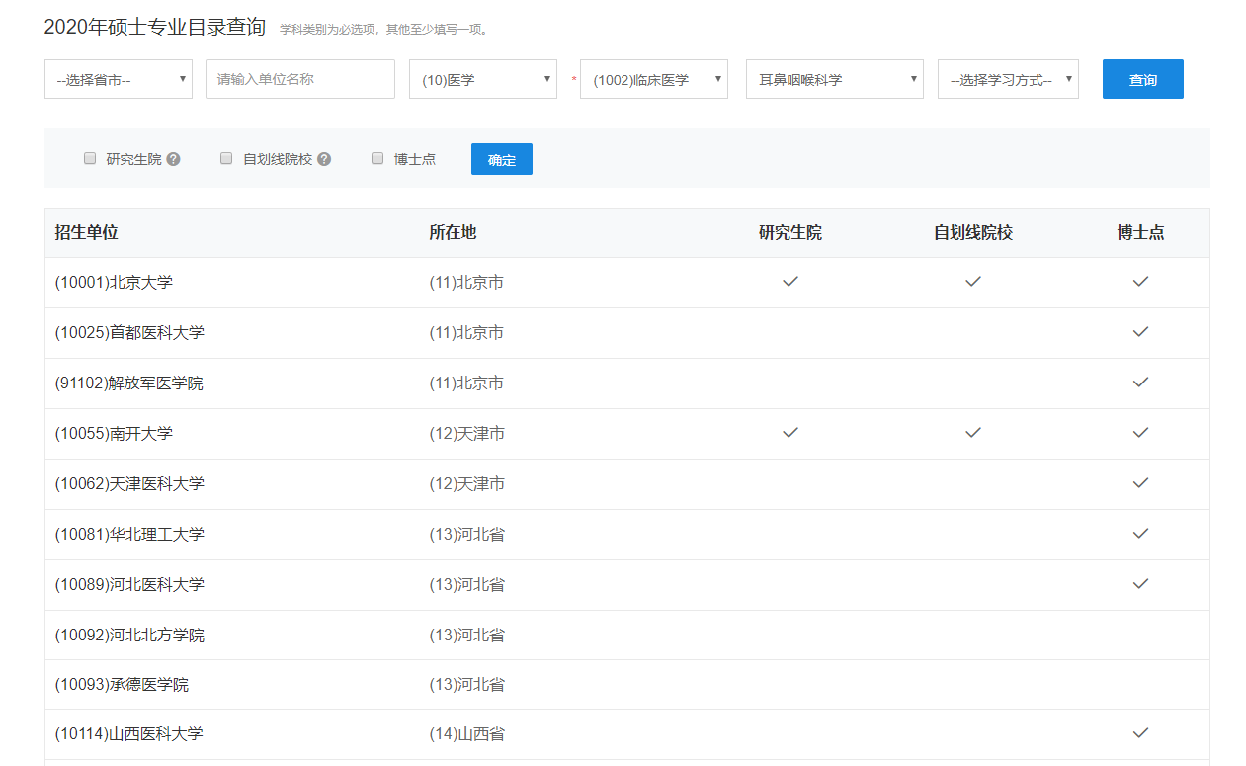Click 天津医科大学 博士点 checkmark
Image resolution: width=1246 pixels, height=766 pixels.
coord(1141,483)
